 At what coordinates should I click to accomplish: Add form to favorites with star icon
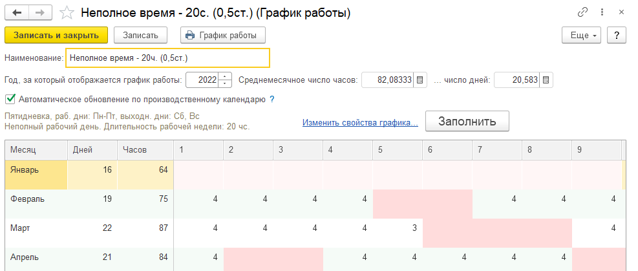coord(66,13)
